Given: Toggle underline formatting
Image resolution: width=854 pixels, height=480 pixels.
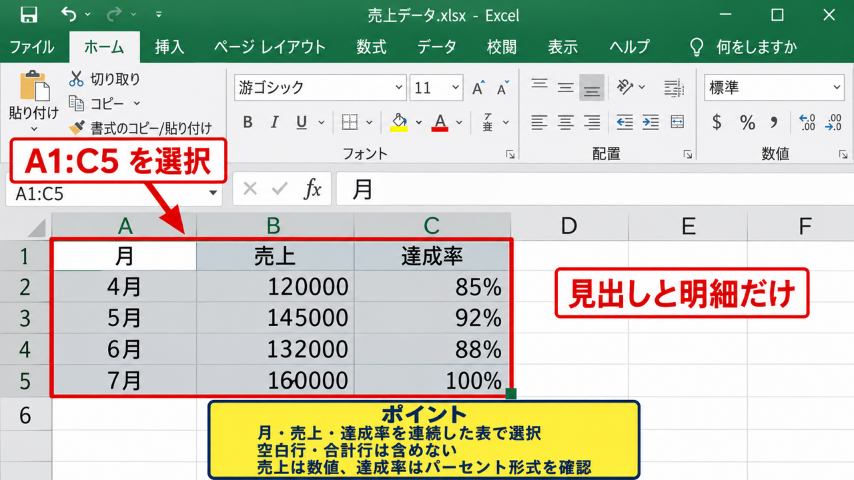Looking at the screenshot, I should click(x=302, y=122).
